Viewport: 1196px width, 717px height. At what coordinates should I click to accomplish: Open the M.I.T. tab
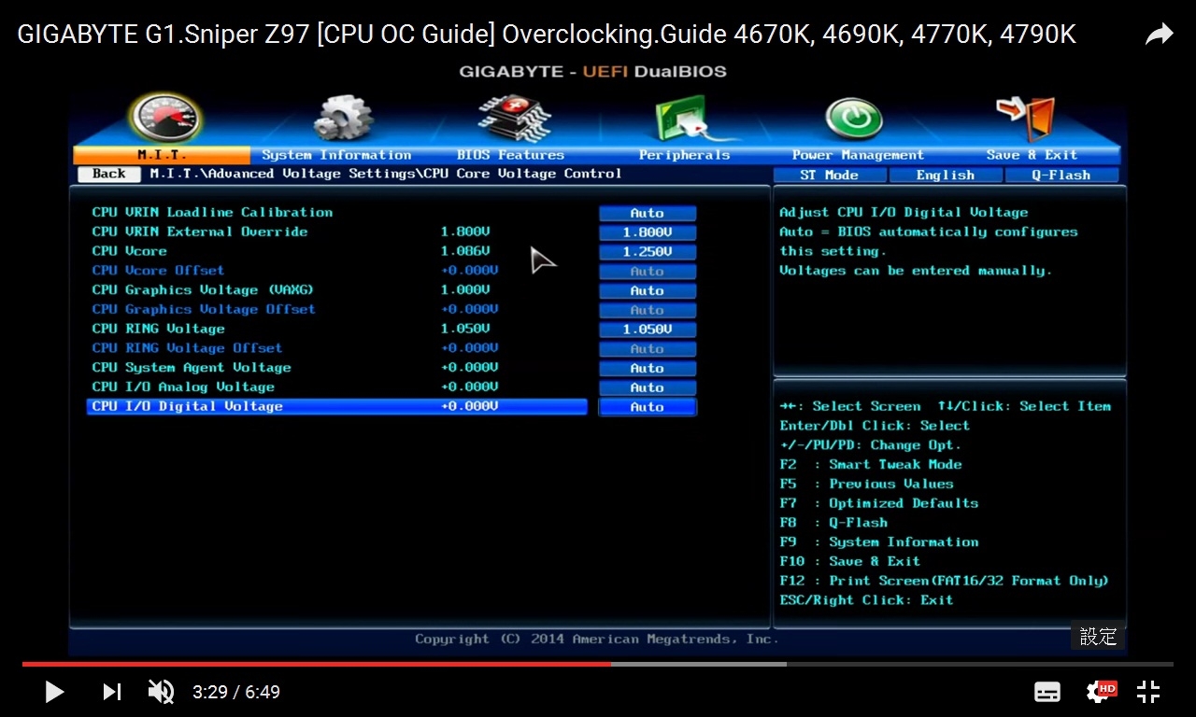click(x=161, y=155)
